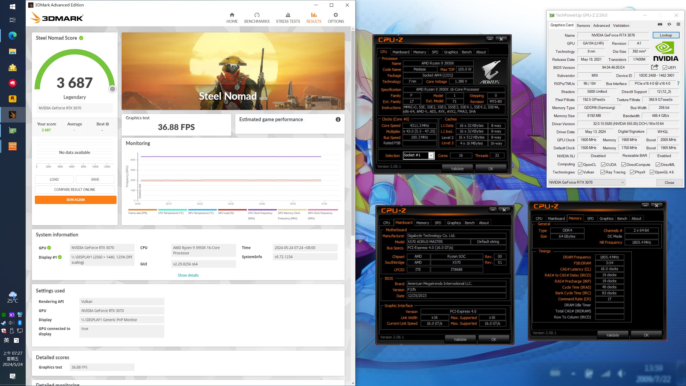
Task: Switch to the GPU-Z taskbar icon
Action: (x=13, y=131)
